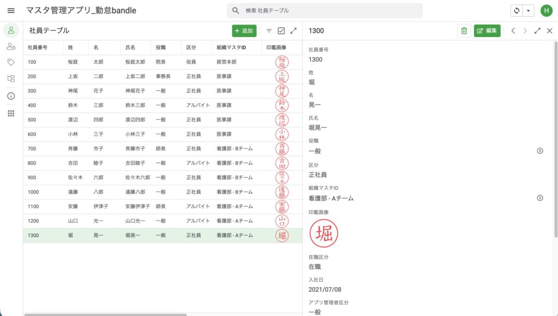The height and width of the screenshot is (316, 558).
Task: Click the green 追加 button
Action: (244, 31)
